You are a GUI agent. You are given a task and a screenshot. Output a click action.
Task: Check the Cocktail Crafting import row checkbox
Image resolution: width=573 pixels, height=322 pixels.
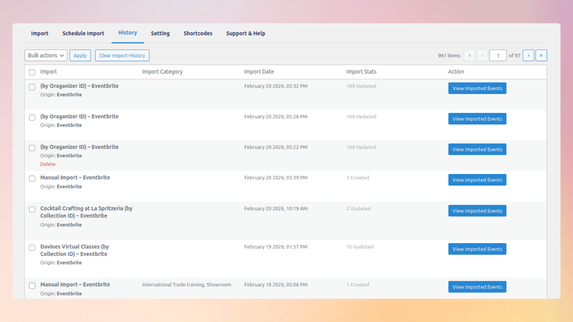point(32,210)
